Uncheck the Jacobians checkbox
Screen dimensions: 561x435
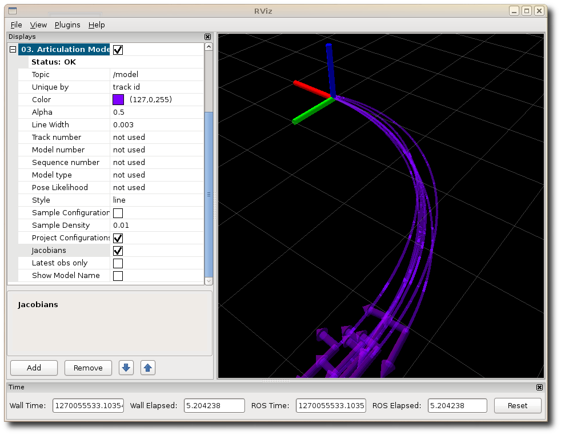pos(118,251)
